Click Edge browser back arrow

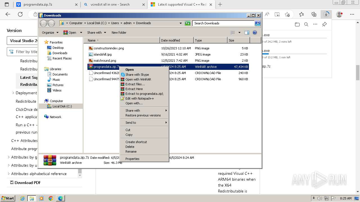[8, 14]
